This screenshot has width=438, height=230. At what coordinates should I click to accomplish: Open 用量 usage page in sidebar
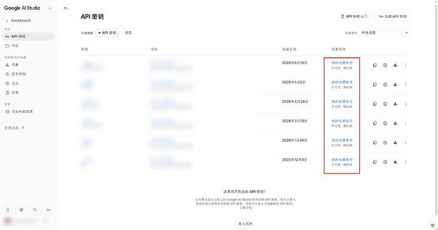coord(28,65)
